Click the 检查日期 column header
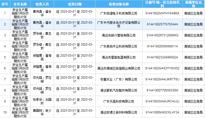Screen dimensions: 205x118 (75, 4)
